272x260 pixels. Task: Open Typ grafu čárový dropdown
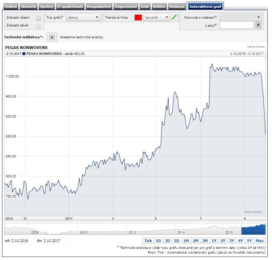pos(83,17)
